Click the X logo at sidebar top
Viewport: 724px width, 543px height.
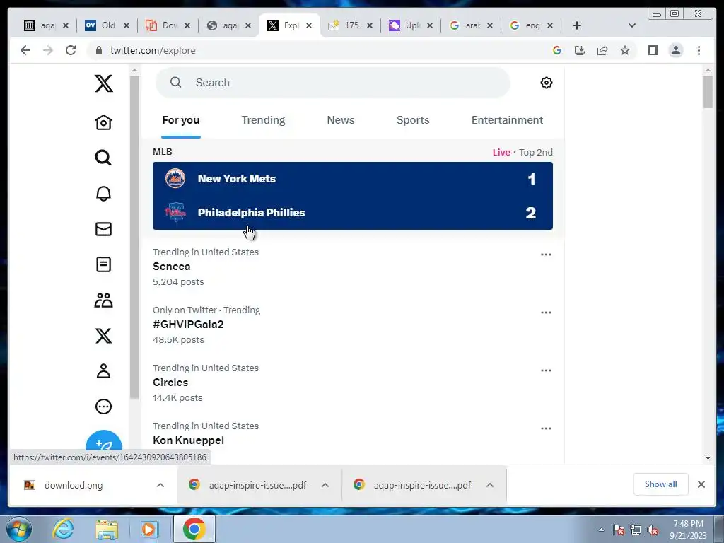pyautogui.click(x=103, y=83)
